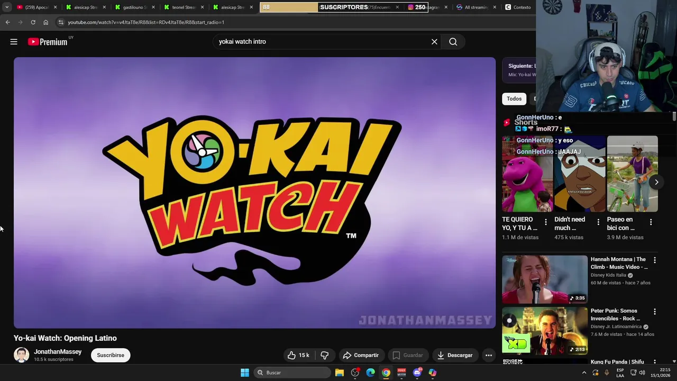Open microphone indicator in system tray

point(607,373)
